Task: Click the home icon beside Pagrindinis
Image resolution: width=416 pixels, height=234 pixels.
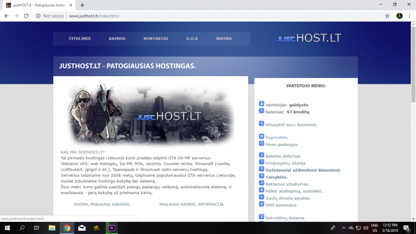Action: click(x=261, y=136)
